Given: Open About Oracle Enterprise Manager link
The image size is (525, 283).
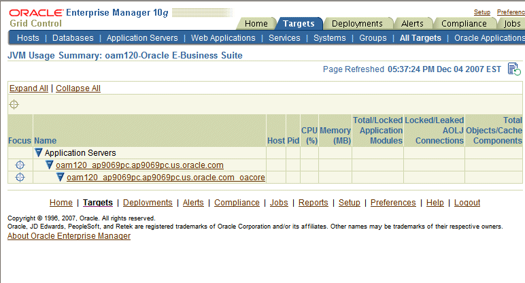Looking at the screenshot, I should [x=69, y=236].
